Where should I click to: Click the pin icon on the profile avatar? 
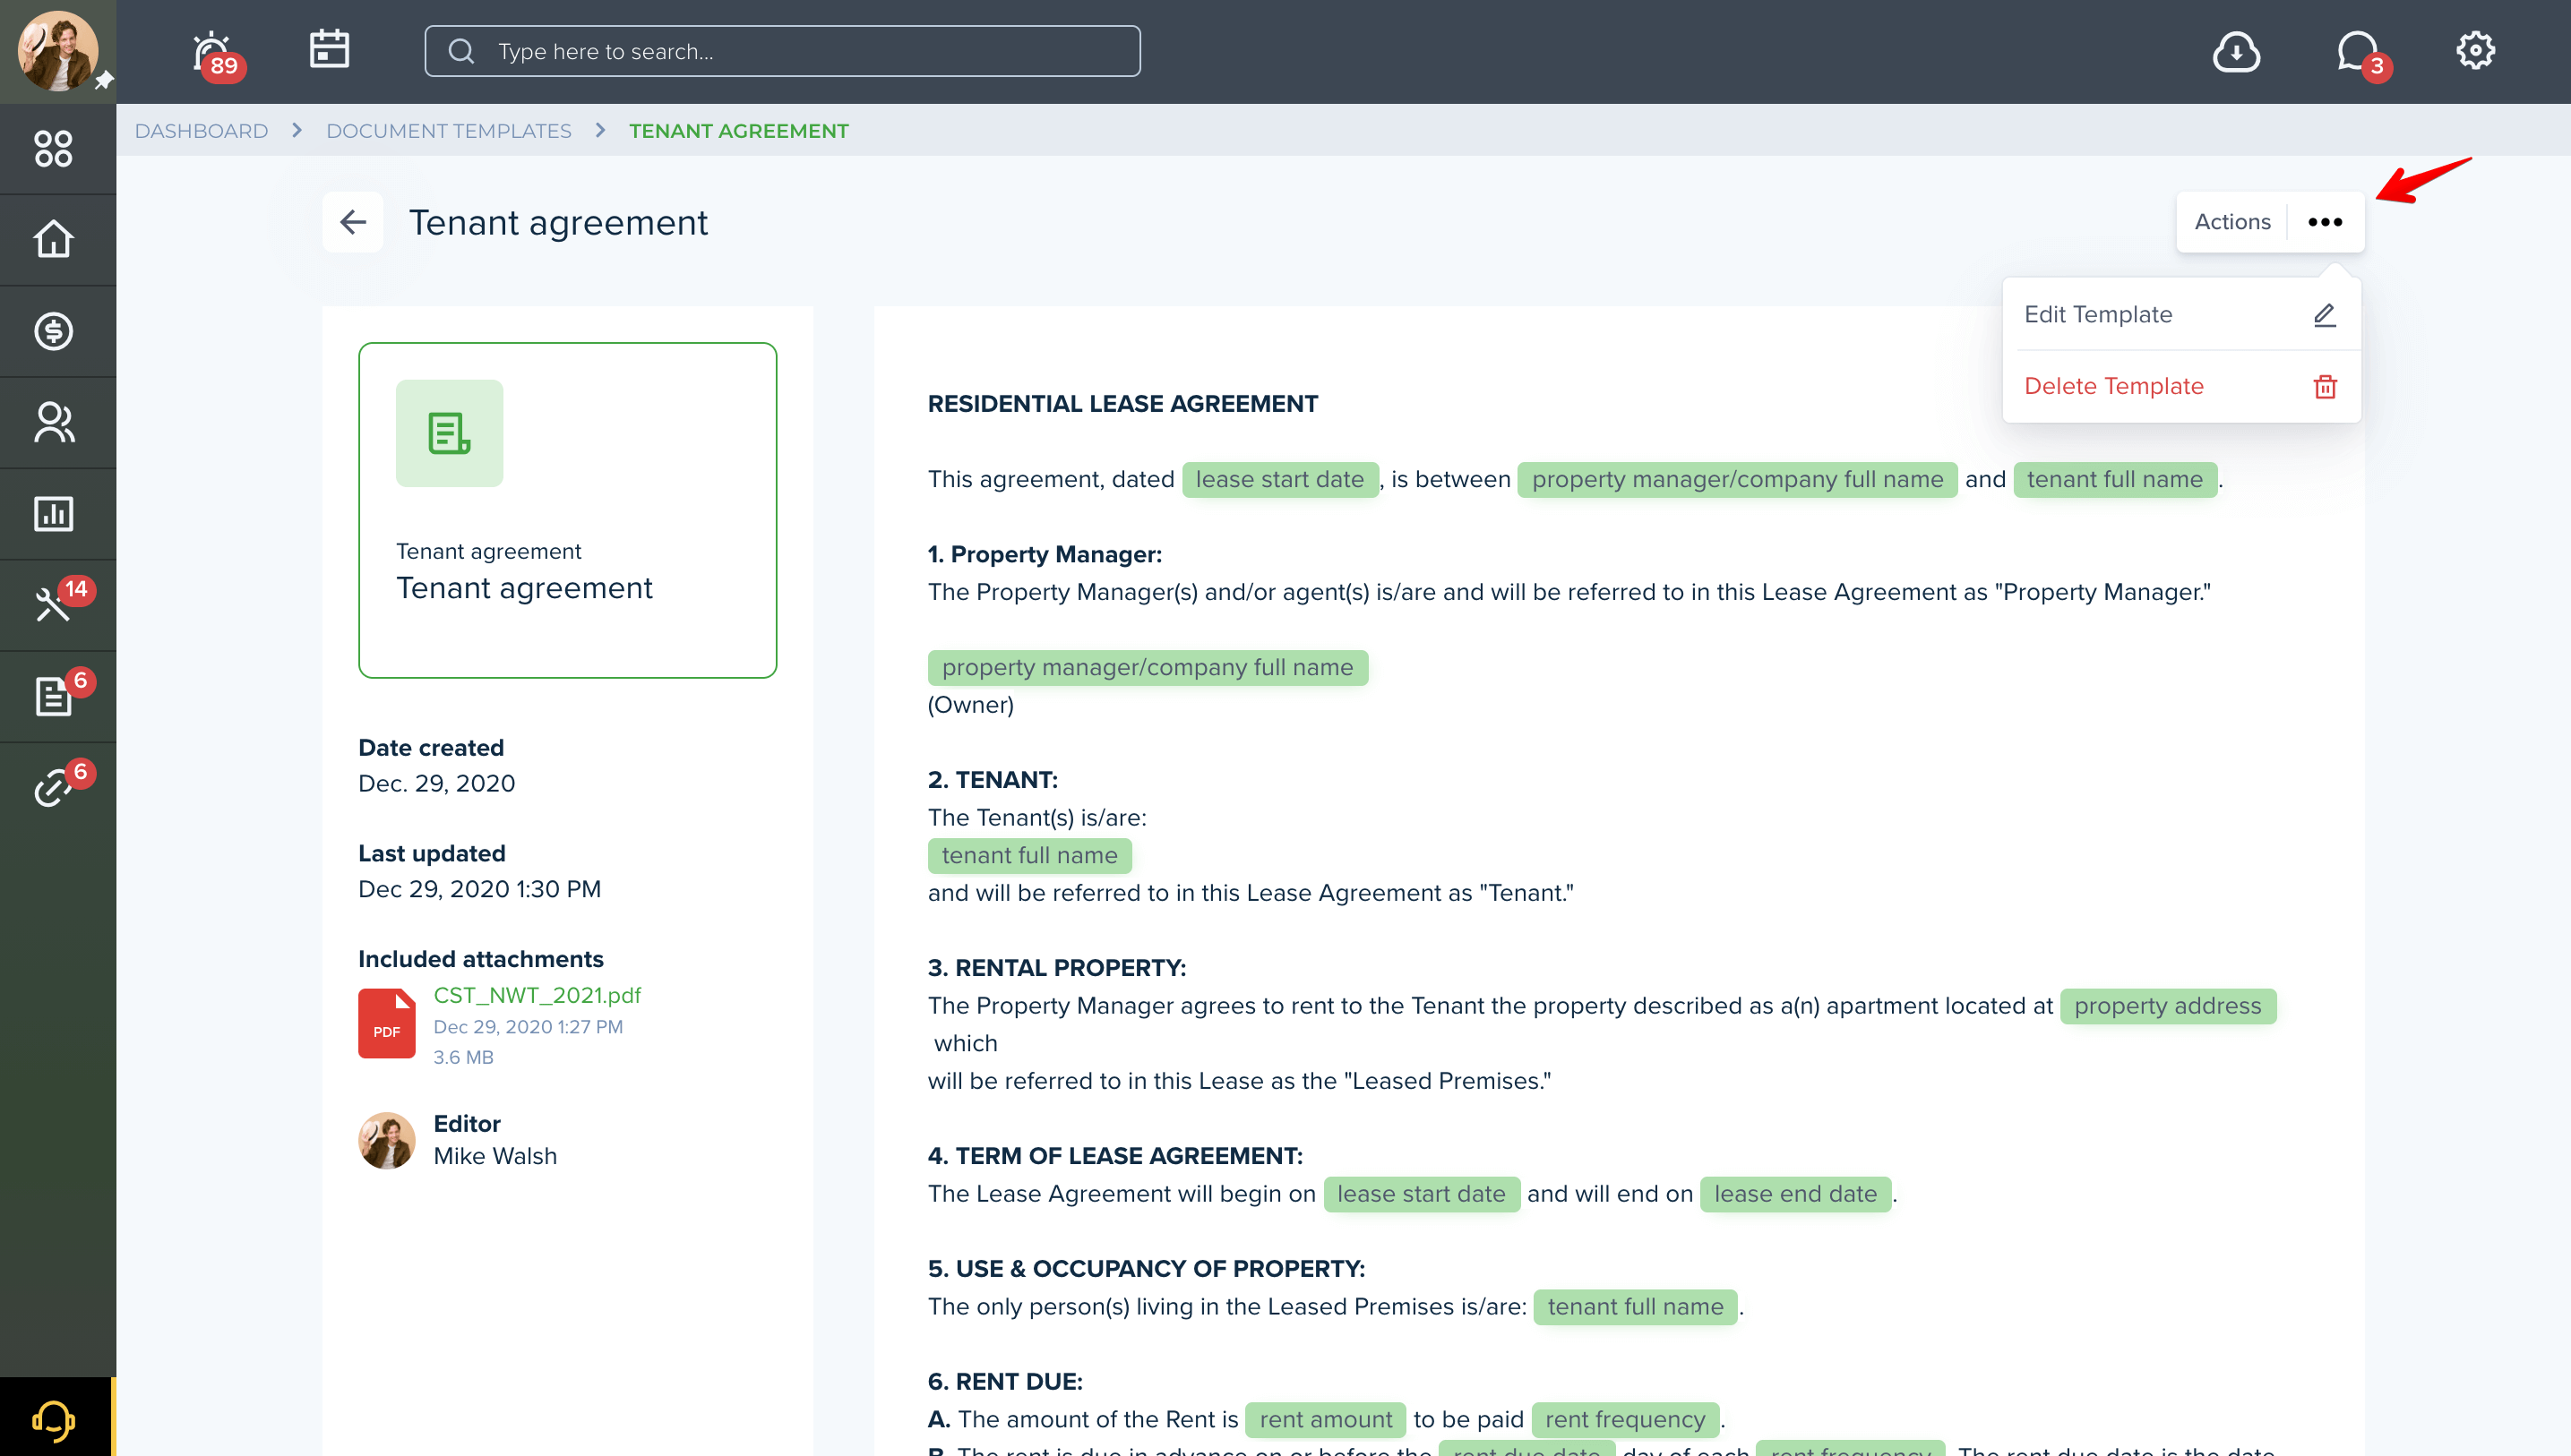click(103, 81)
